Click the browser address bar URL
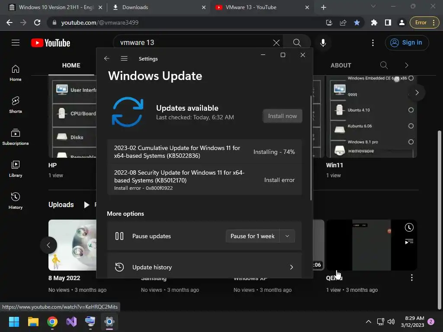Viewport: 443px width, 332px height. (100, 22)
